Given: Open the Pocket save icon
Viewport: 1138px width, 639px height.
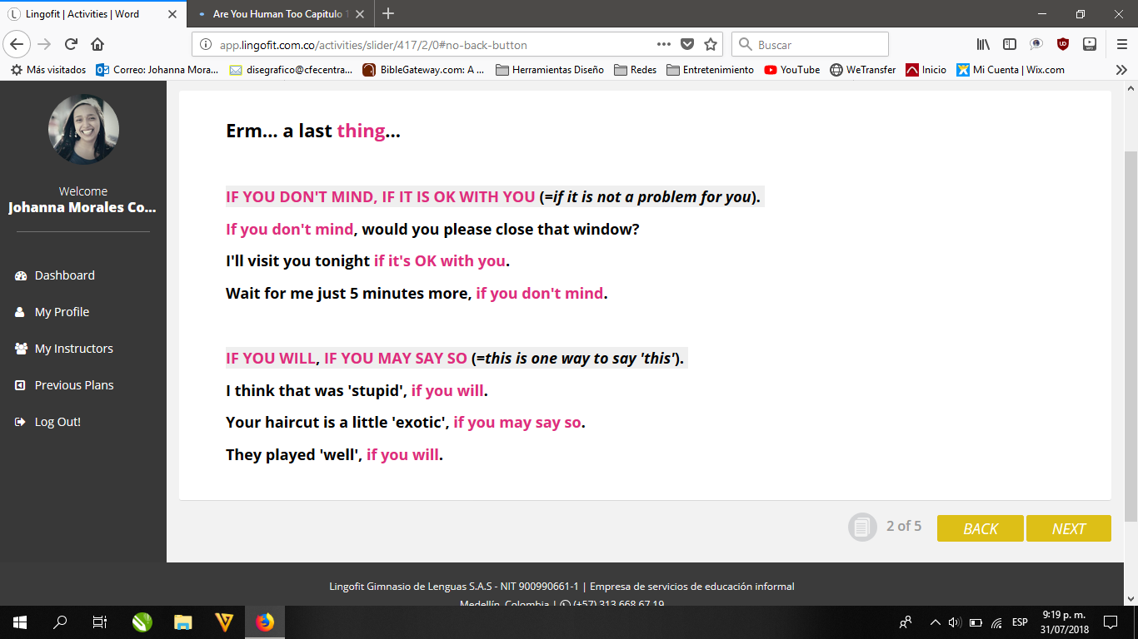Looking at the screenshot, I should tap(687, 45).
